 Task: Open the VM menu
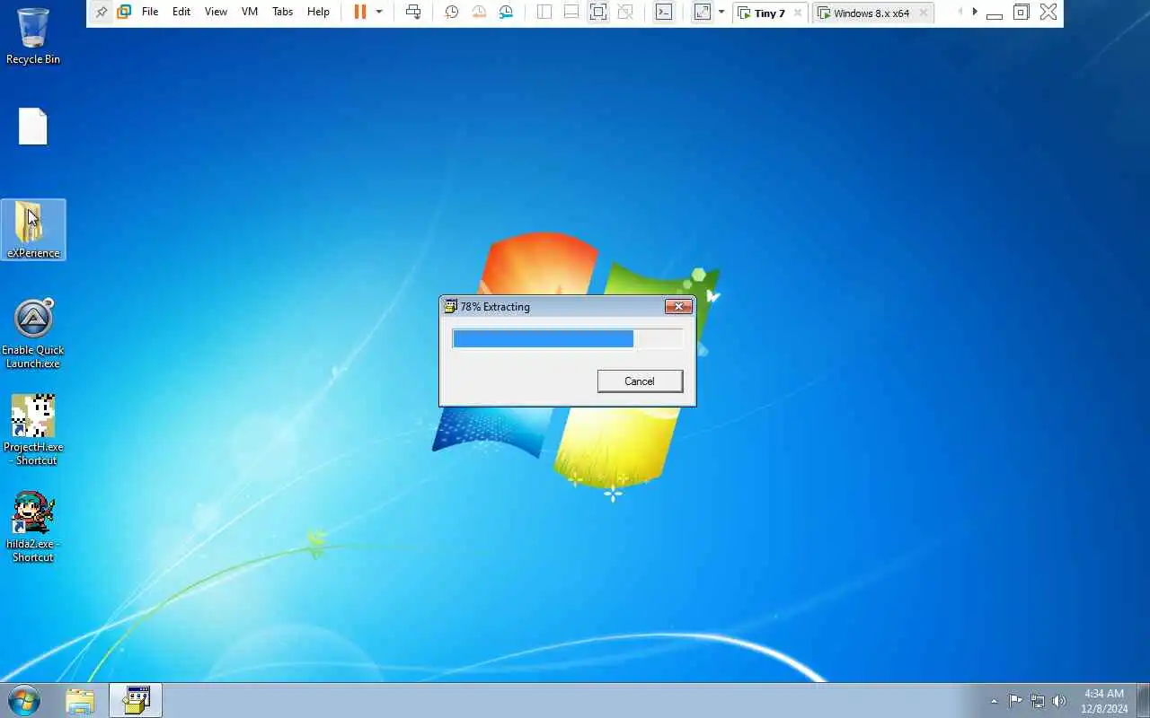tap(250, 13)
